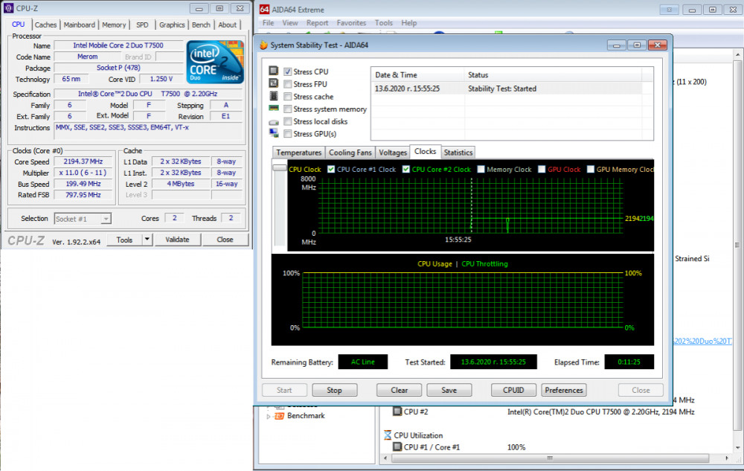Image resolution: width=744 pixels, height=471 pixels.
Task: Click the cache chip icon beside Stress cache
Action: click(x=275, y=96)
